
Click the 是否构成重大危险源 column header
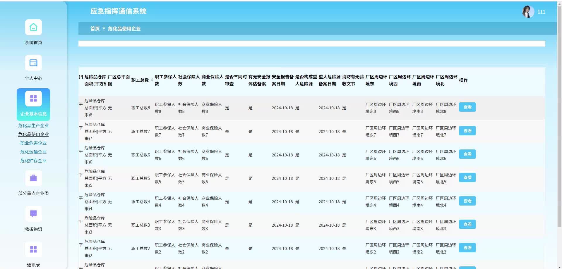306,80
